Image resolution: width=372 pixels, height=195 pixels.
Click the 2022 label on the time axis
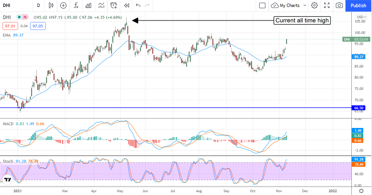333,190
